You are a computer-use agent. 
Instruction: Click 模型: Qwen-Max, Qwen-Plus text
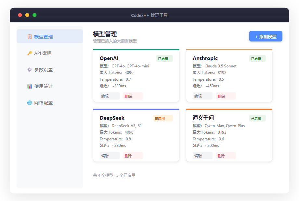(219, 126)
